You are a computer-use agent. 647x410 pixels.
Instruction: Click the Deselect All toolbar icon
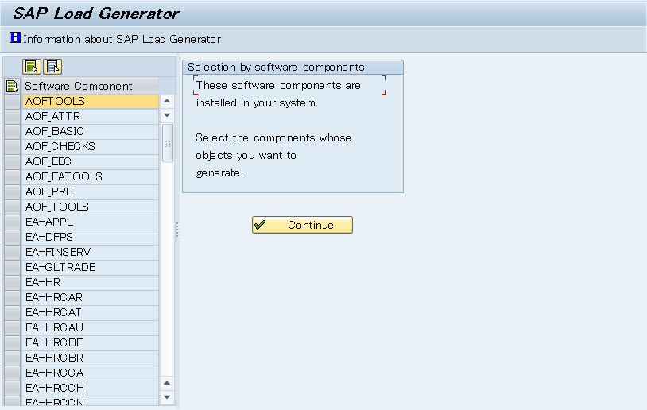[x=52, y=67]
